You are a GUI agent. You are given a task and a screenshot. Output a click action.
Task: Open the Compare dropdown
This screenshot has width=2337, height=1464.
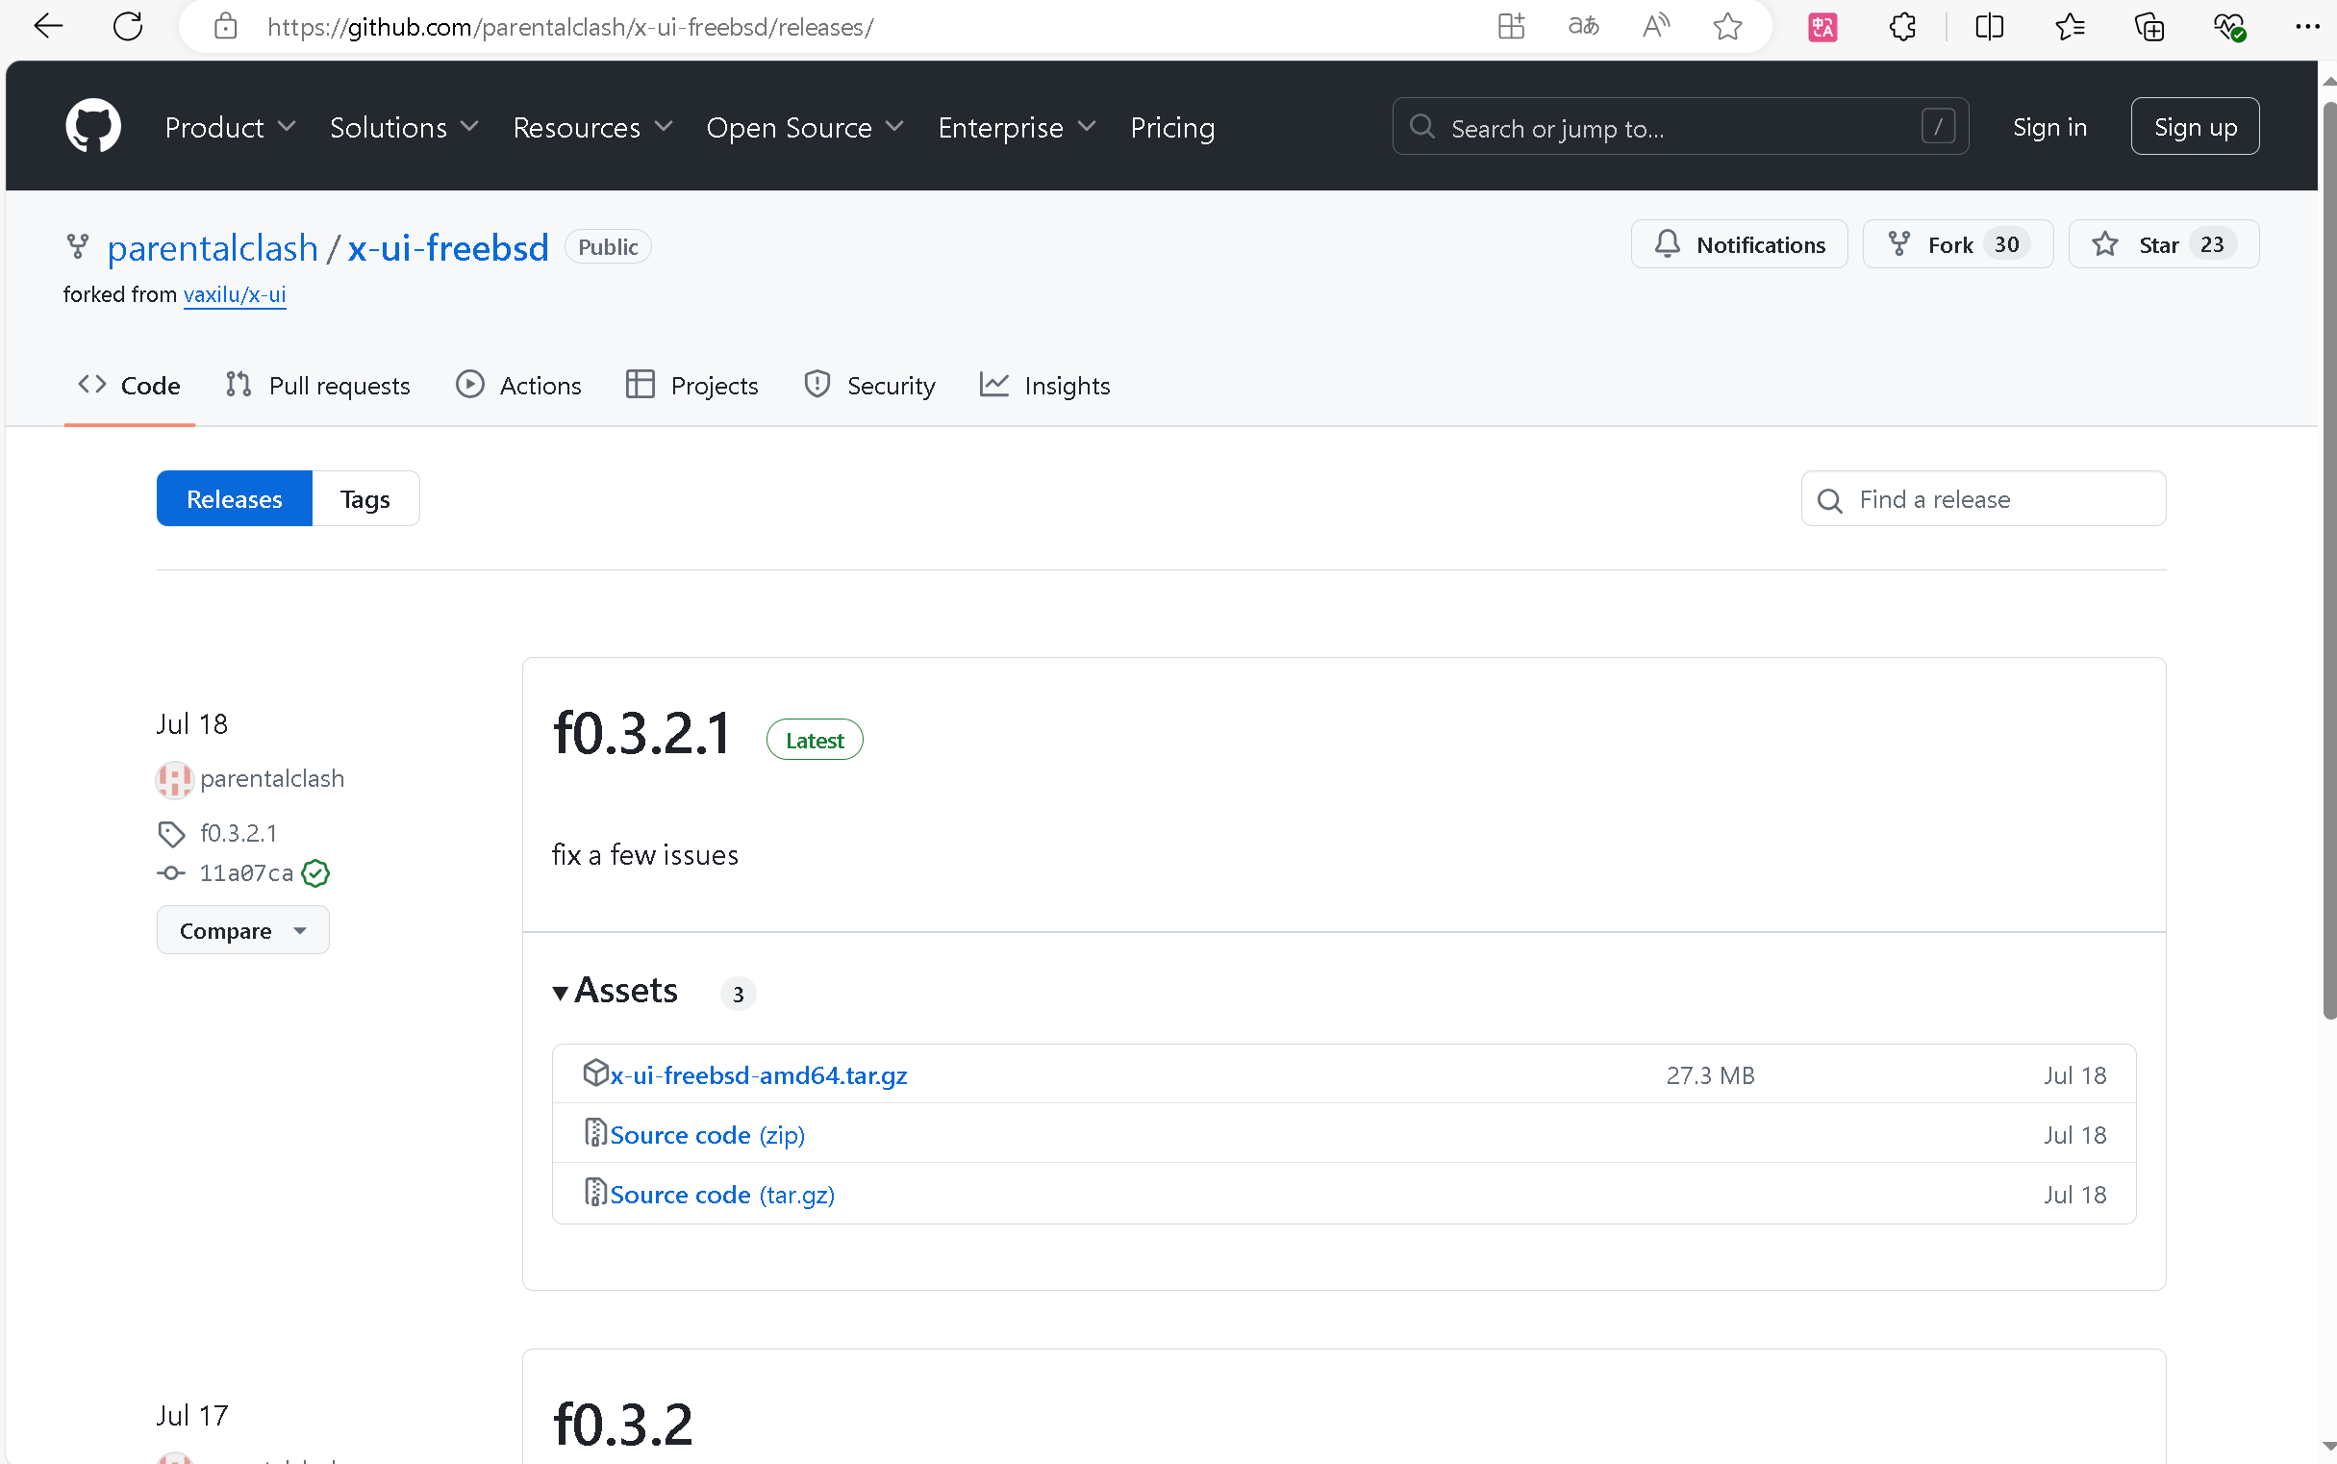click(243, 930)
